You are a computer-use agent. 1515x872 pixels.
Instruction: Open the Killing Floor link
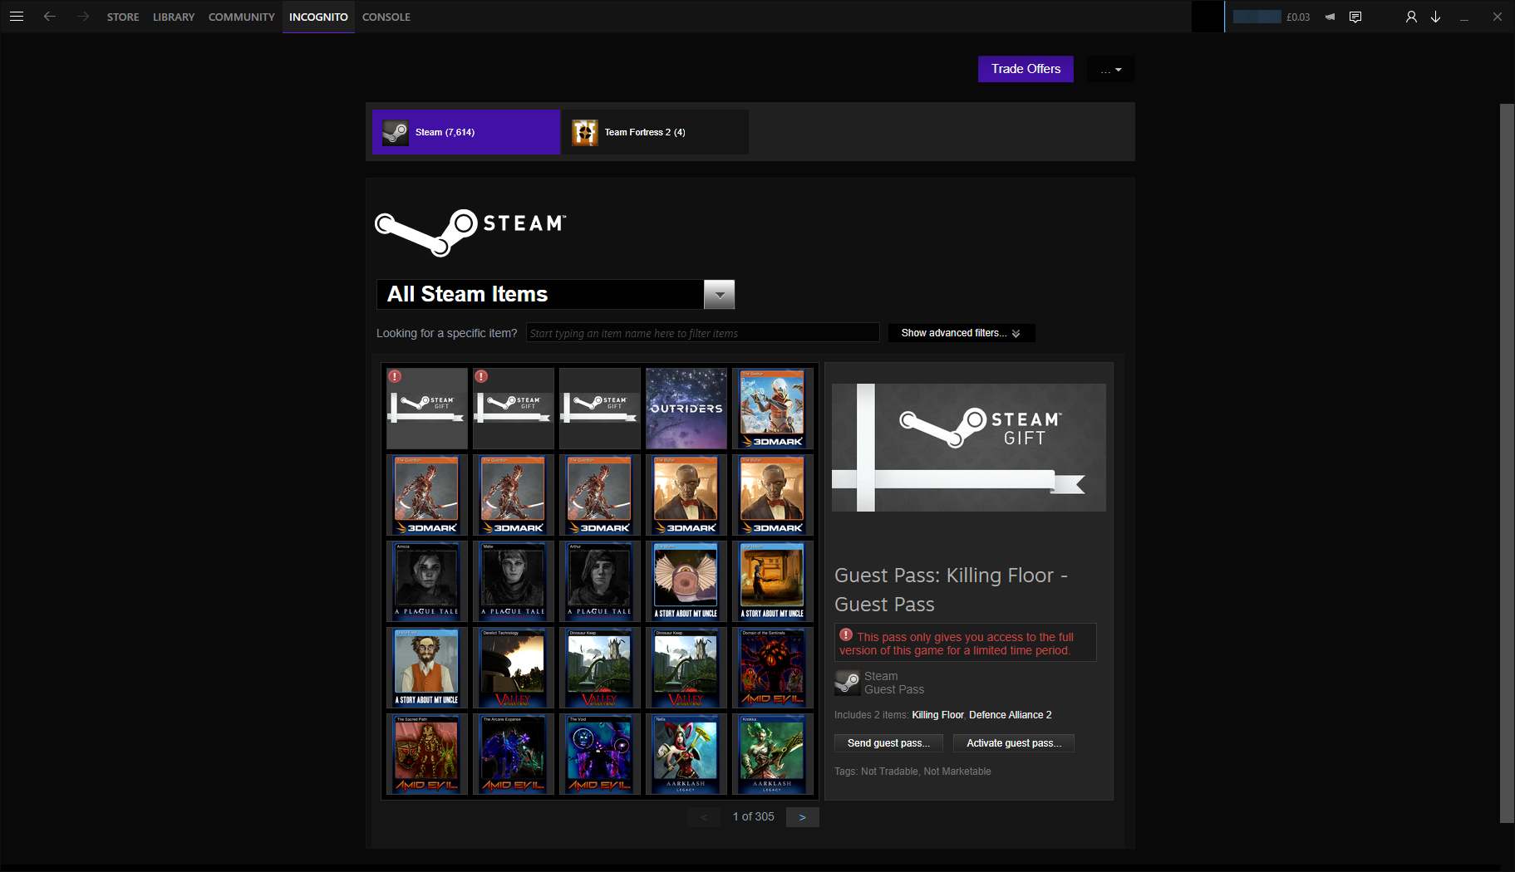tap(937, 714)
